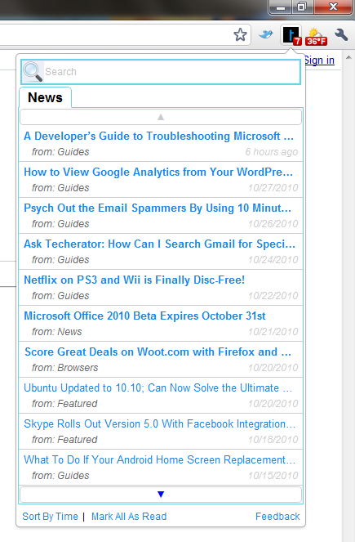Click the blue down arrow bar

click(x=161, y=495)
